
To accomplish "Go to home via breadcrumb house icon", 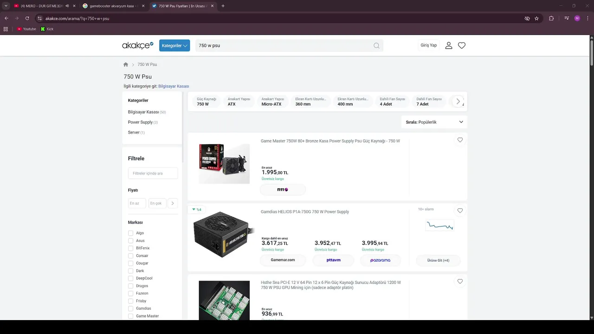I will point(126,64).
